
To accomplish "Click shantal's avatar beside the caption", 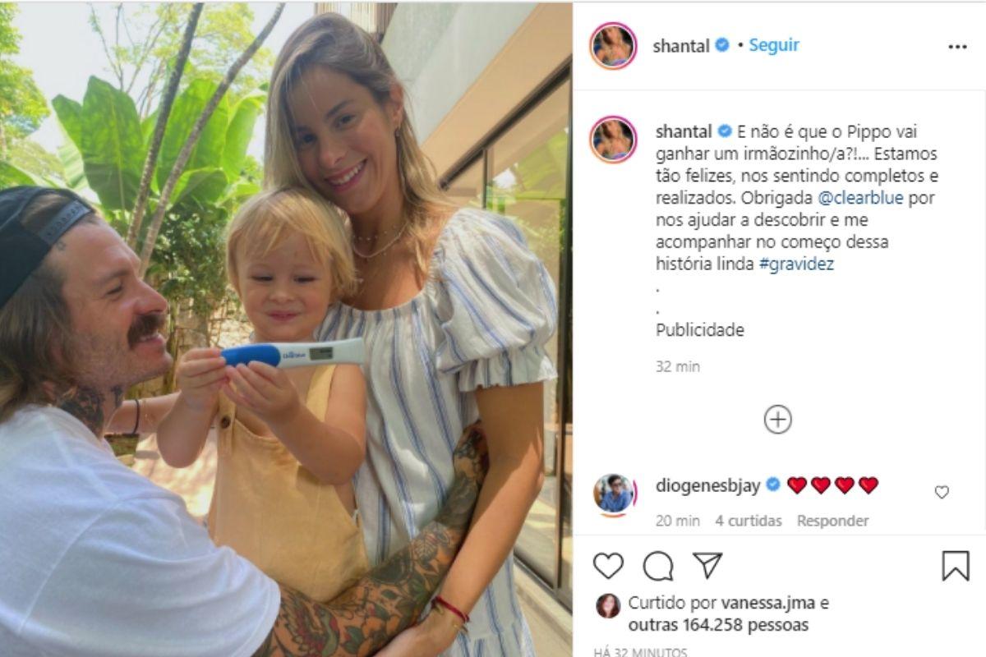I will [x=614, y=140].
